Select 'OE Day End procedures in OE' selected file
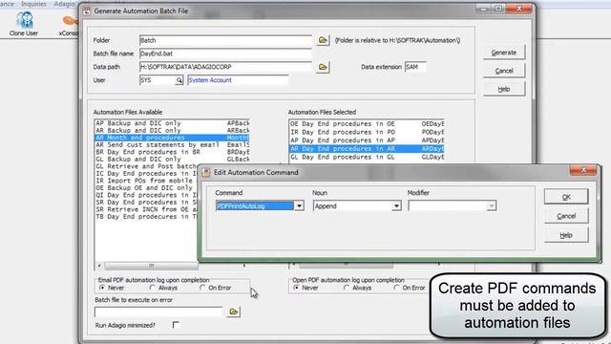611x344 pixels. [x=367, y=123]
